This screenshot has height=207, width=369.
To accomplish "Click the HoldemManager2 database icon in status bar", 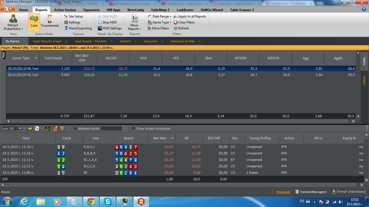I will (297, 192).
